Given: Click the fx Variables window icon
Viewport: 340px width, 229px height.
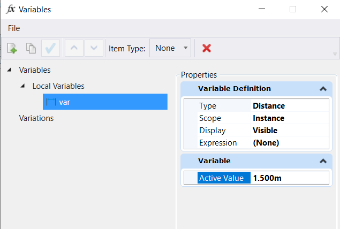Looking at the screenshot, I should point(10,9).
